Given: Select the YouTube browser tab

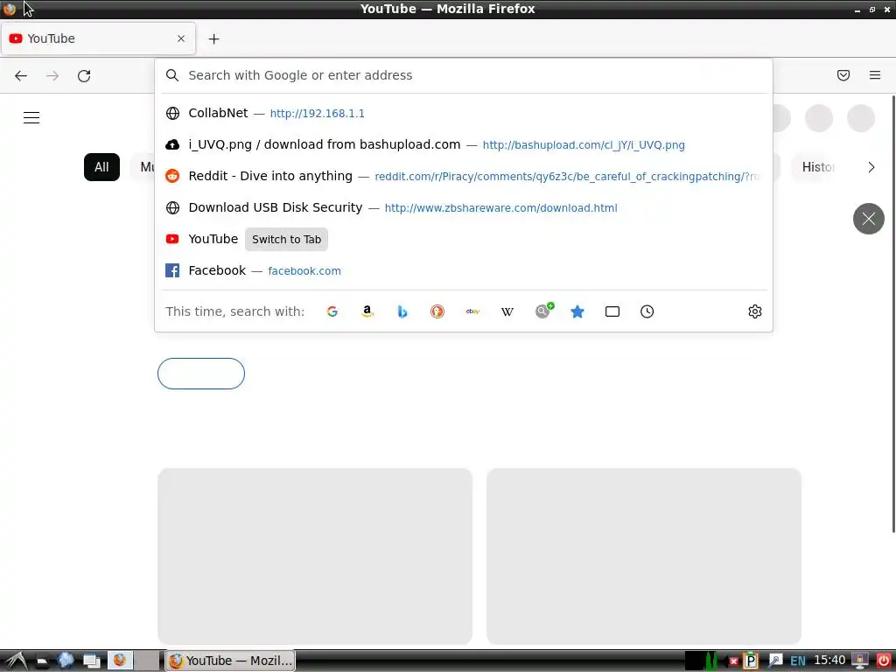Looking at the screenshot, I should click(98, 38).
